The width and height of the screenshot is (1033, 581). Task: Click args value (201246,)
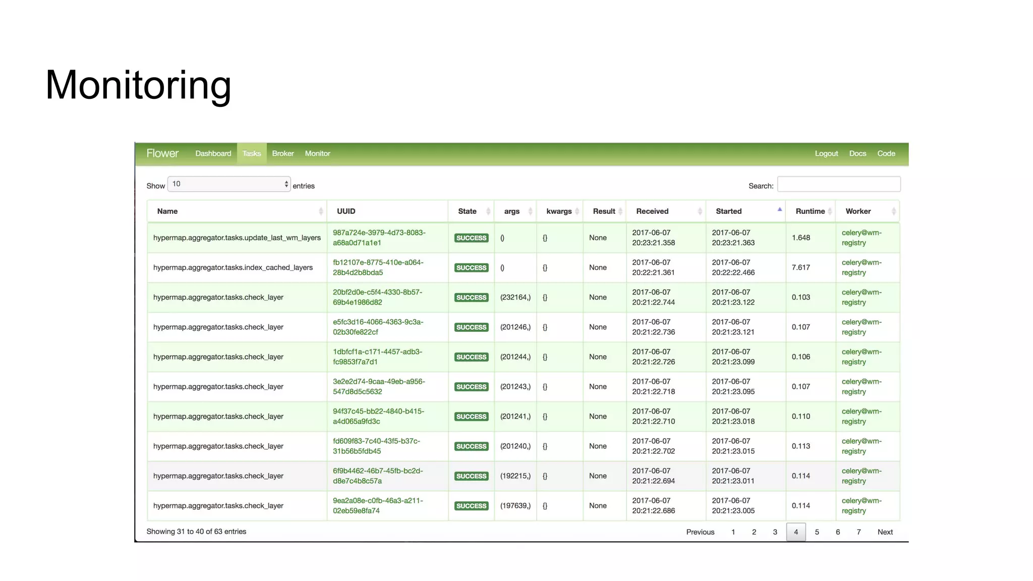tap(515, 327)
